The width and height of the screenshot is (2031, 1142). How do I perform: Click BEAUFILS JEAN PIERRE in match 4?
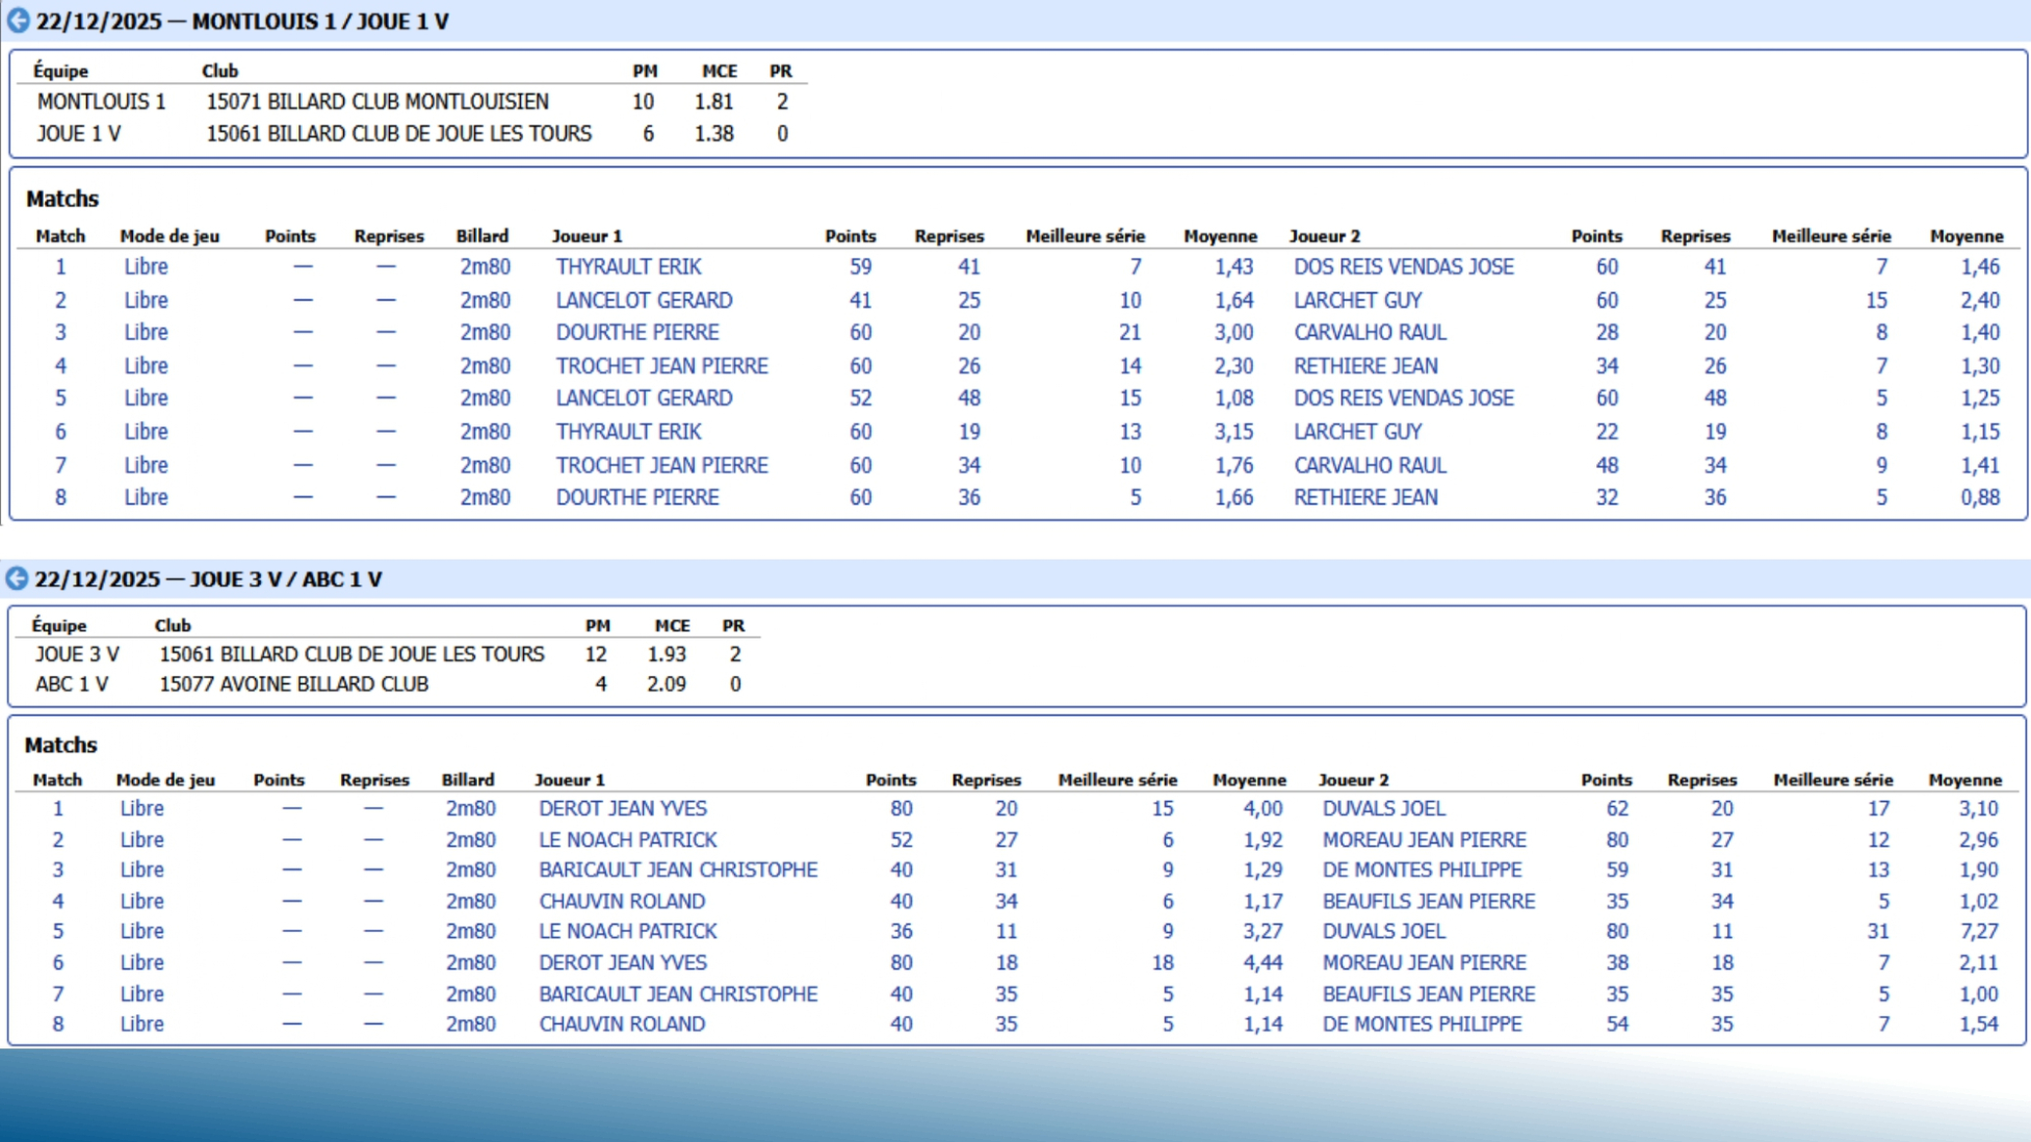tap(1428, 901)
